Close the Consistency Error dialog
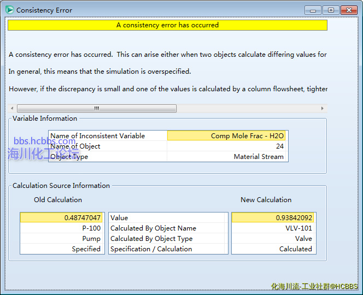The image size is (363, 295). [348, 10]
